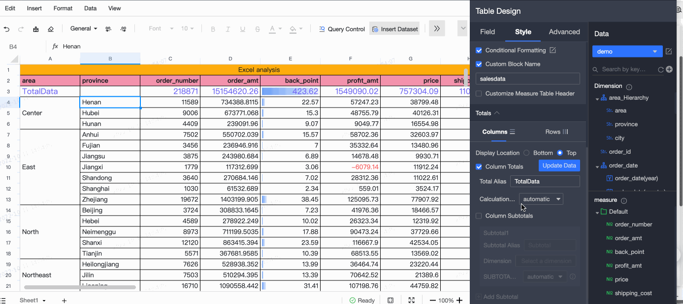Screen dimensions: 683x304
Task: Toggle fit-to-window view in the status bar
Action: (390, 300)
